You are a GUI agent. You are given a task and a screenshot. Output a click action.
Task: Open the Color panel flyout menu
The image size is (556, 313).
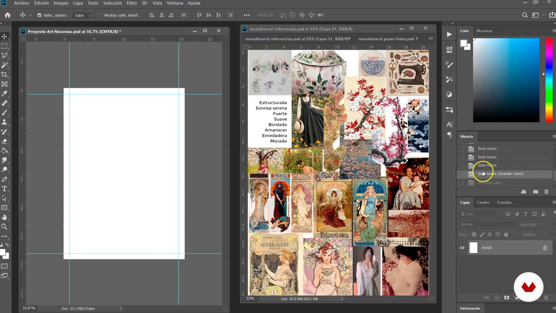pyautogui.click(x=553, y=31)
